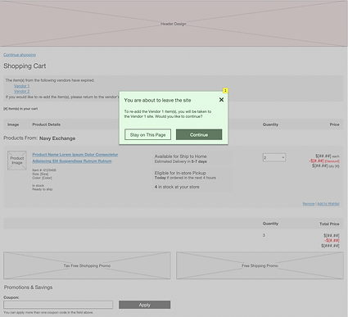Open the Vendor 2 link
Image resolution: width=348 pixels, height=317 pixels.
pos(21,91)
